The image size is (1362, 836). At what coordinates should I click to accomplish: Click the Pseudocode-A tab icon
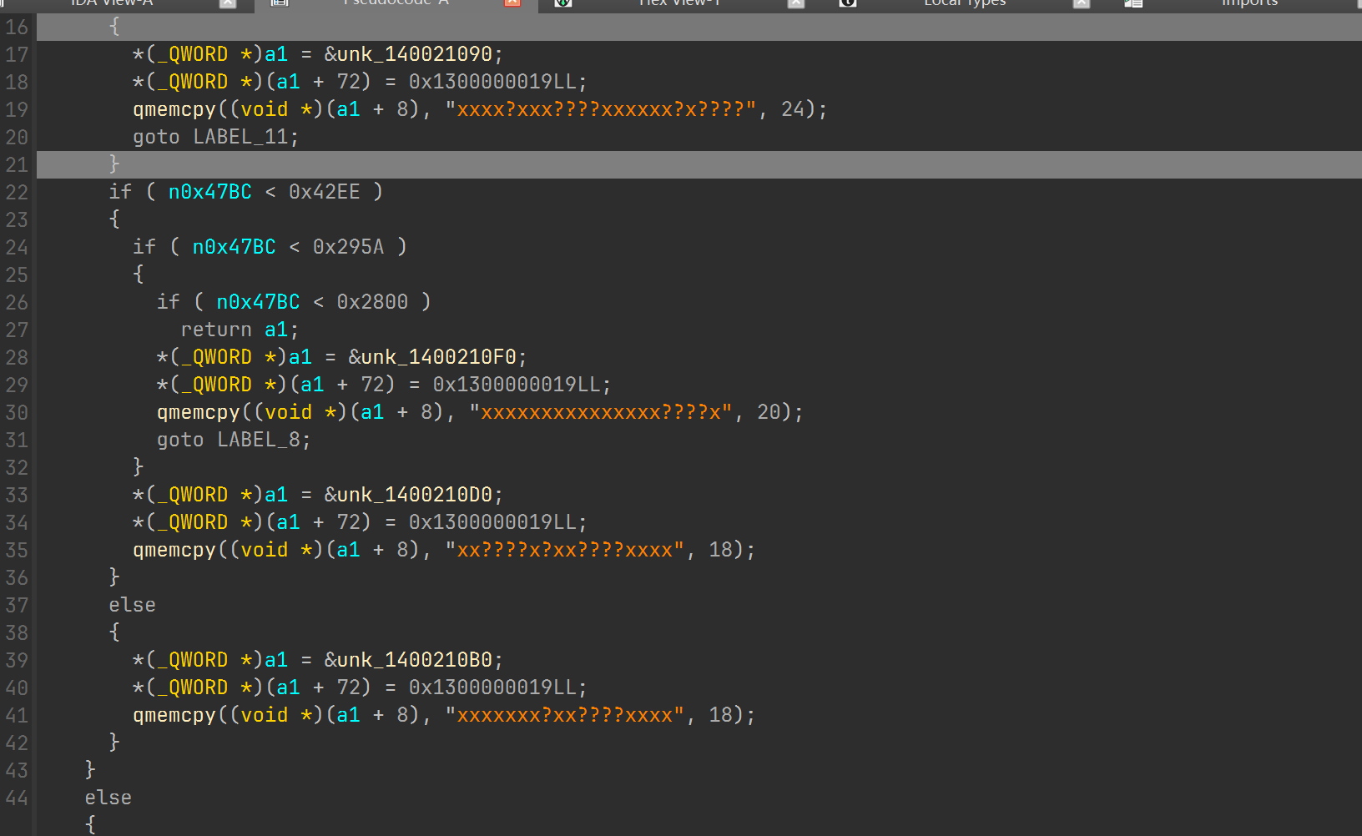pos(280,3)
